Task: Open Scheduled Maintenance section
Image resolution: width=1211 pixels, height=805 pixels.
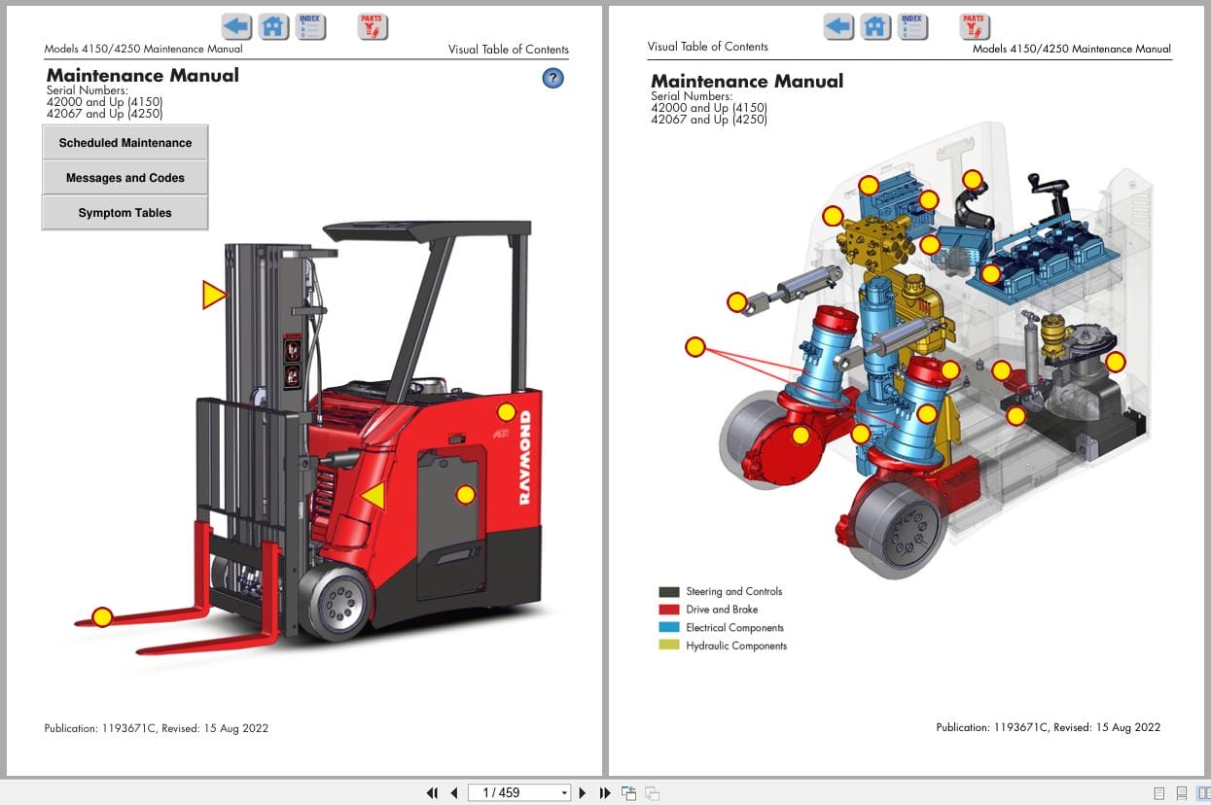Action: [125, 143]
